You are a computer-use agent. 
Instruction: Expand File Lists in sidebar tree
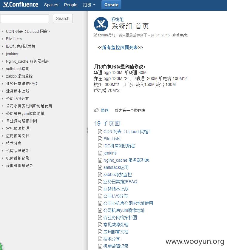click(2, 39)
